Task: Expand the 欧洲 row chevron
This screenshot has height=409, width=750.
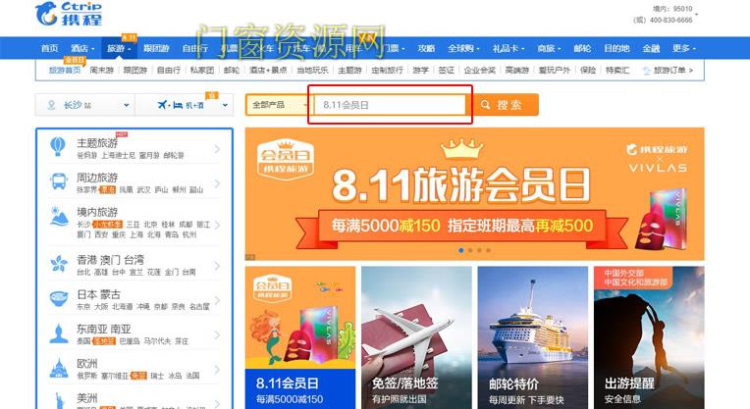Action: [217, 370]
